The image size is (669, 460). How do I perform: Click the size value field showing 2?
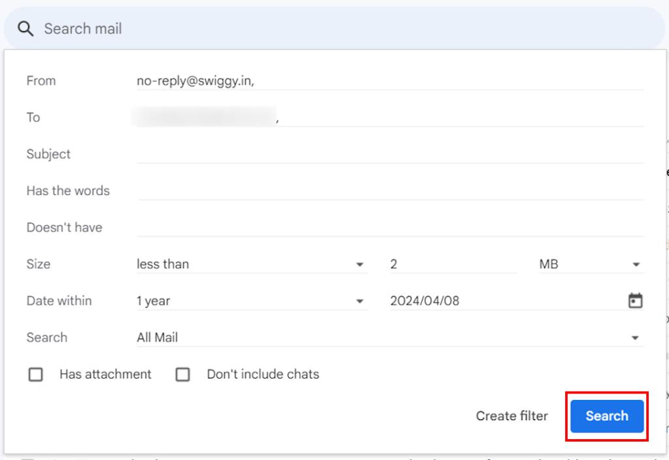pos(453,264)
